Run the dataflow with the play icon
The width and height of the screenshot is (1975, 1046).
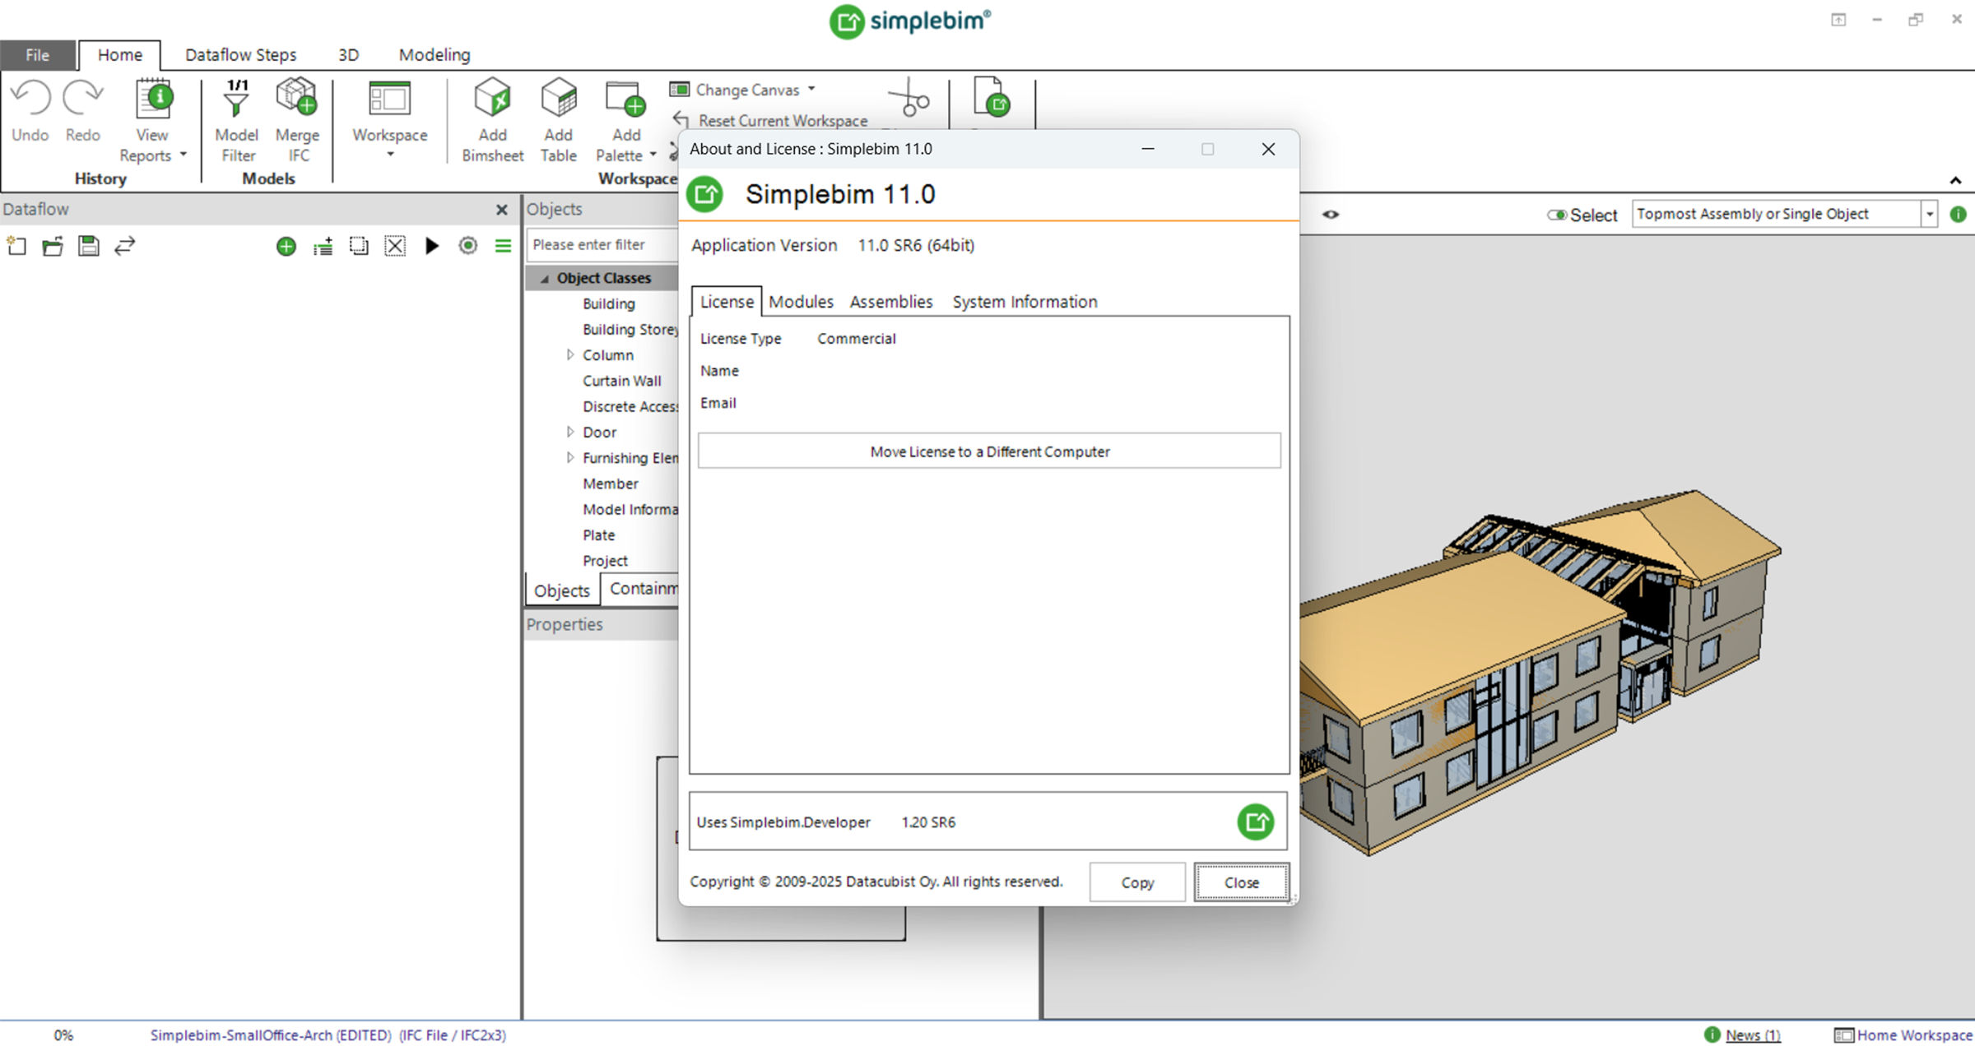tap(431, 246)
